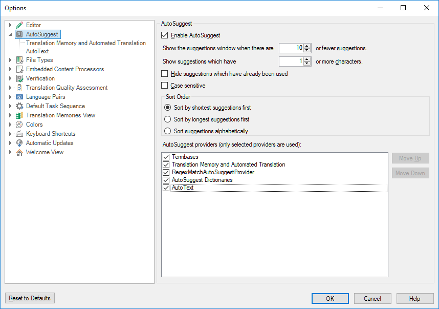Screen dimensions: 439x309
Task: Click the Translation Quality Assessment icon
Action: 19,88
